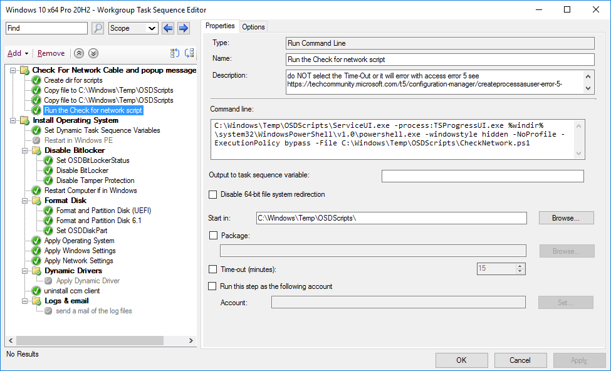Screen dimensions: 611x371
Task: Open the Add dropdown menu
Action: pyautogui.click(x=18, y=53)
